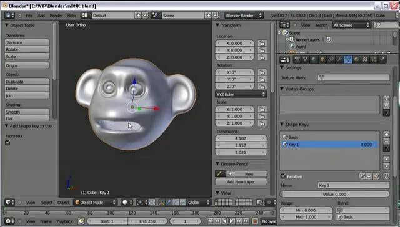
Task: Open the Particles properties tab
Action: [x=374, y=59]
